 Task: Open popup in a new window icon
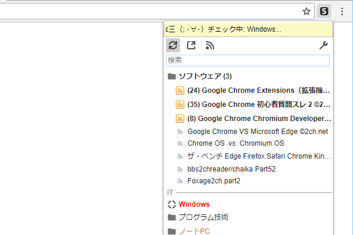[191, 45]
